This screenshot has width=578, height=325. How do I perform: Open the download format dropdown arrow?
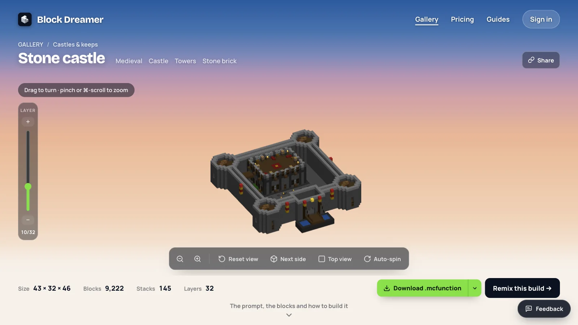pos(475,288)
